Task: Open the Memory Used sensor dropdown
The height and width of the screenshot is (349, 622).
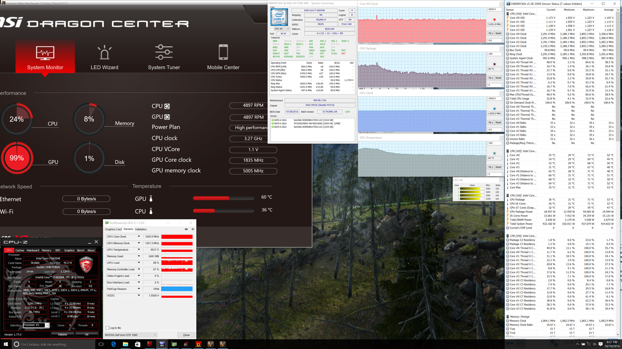Action: coord(139,256)
